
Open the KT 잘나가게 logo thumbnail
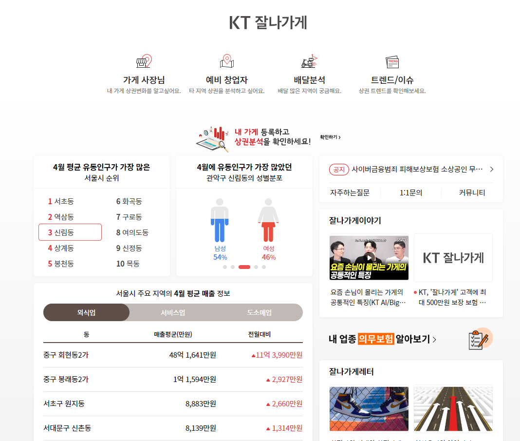453,258
